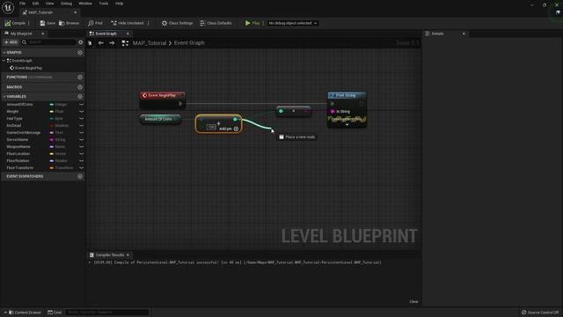Open the Debug menu

66,4
